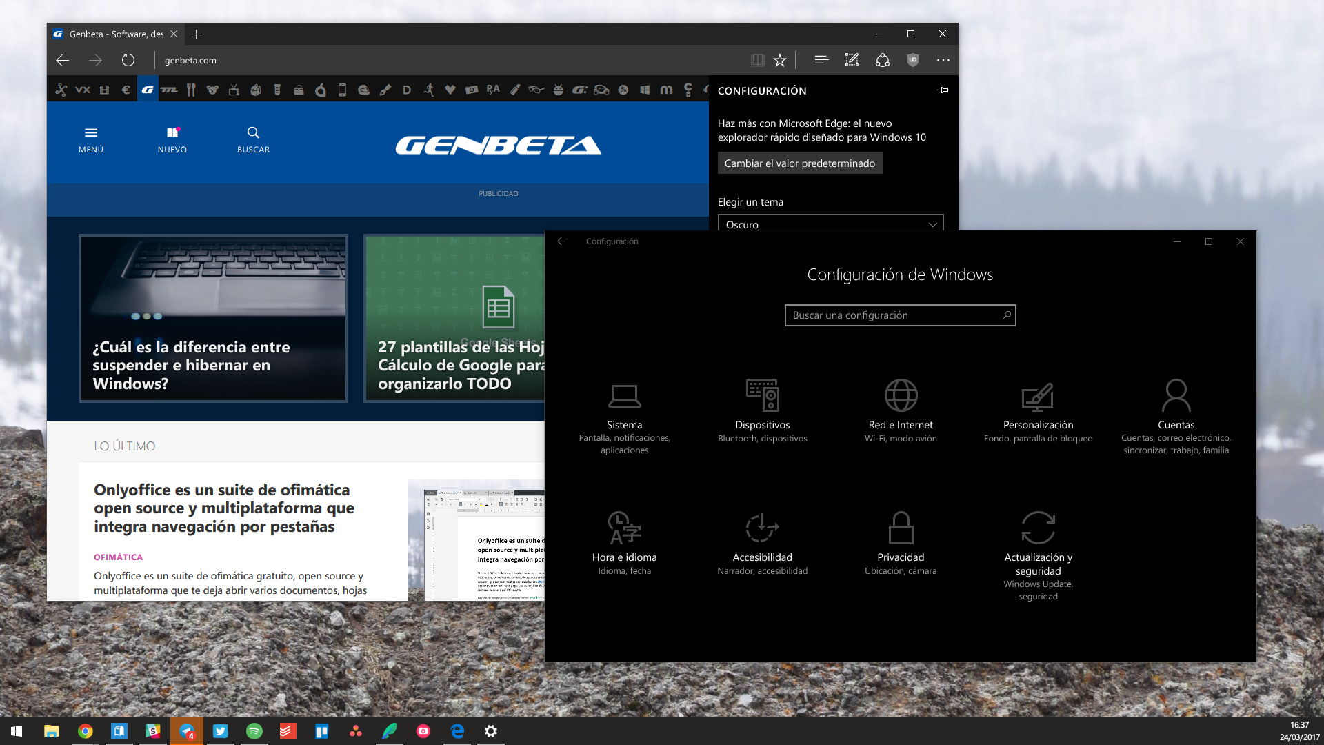Make a web note with pen icon
Viewport: 1324px width, 745px height.
point(852,60)
